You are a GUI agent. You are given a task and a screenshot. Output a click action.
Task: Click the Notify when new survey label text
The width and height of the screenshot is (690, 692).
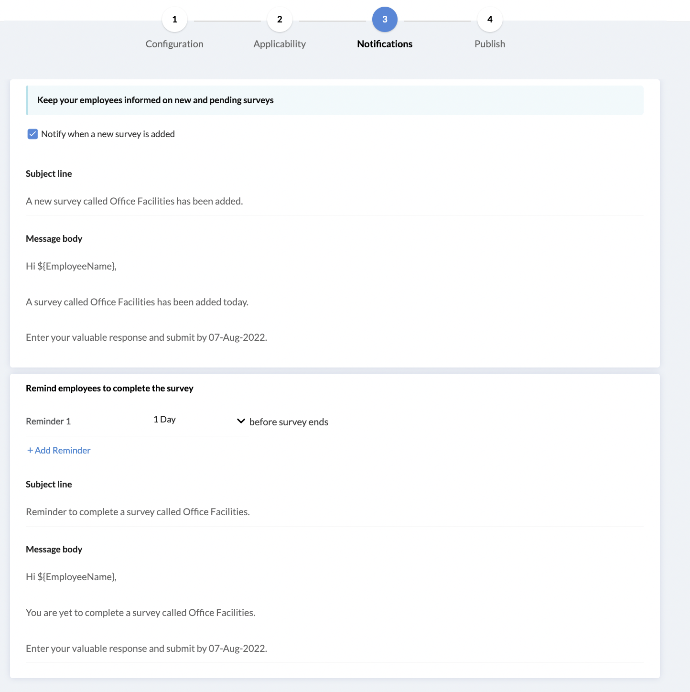click(108, 134)
